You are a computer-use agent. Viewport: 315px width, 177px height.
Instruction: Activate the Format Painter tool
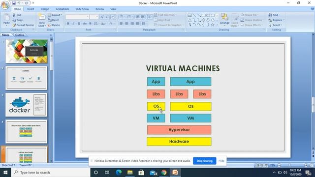point(23,25)
